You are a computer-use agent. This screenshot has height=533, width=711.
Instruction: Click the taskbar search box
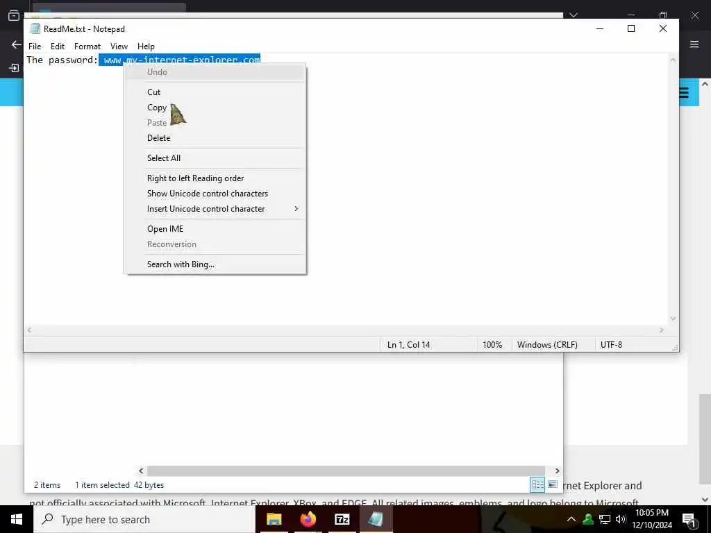tap(144, 519)
